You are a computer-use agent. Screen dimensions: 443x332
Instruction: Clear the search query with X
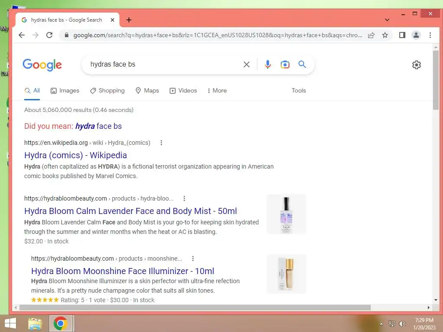(246, 64)
